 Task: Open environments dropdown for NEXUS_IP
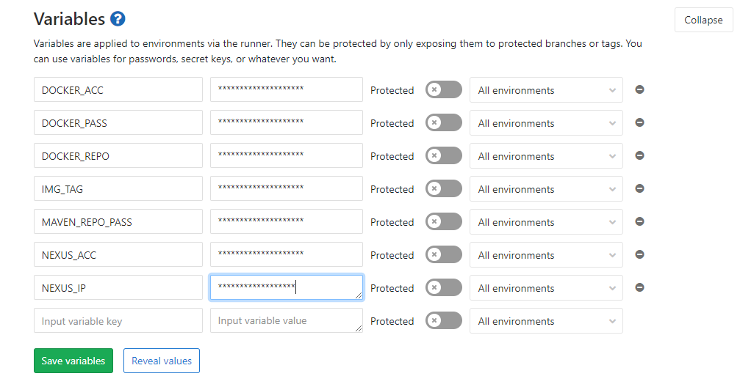click(546, 288)
